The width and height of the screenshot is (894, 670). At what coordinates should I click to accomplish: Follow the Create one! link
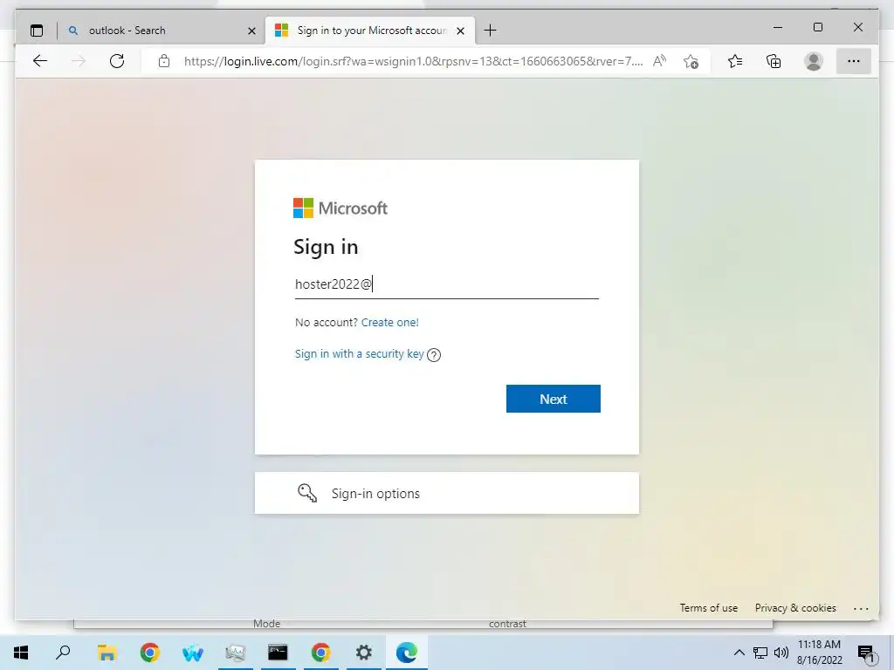click(390, 323)
